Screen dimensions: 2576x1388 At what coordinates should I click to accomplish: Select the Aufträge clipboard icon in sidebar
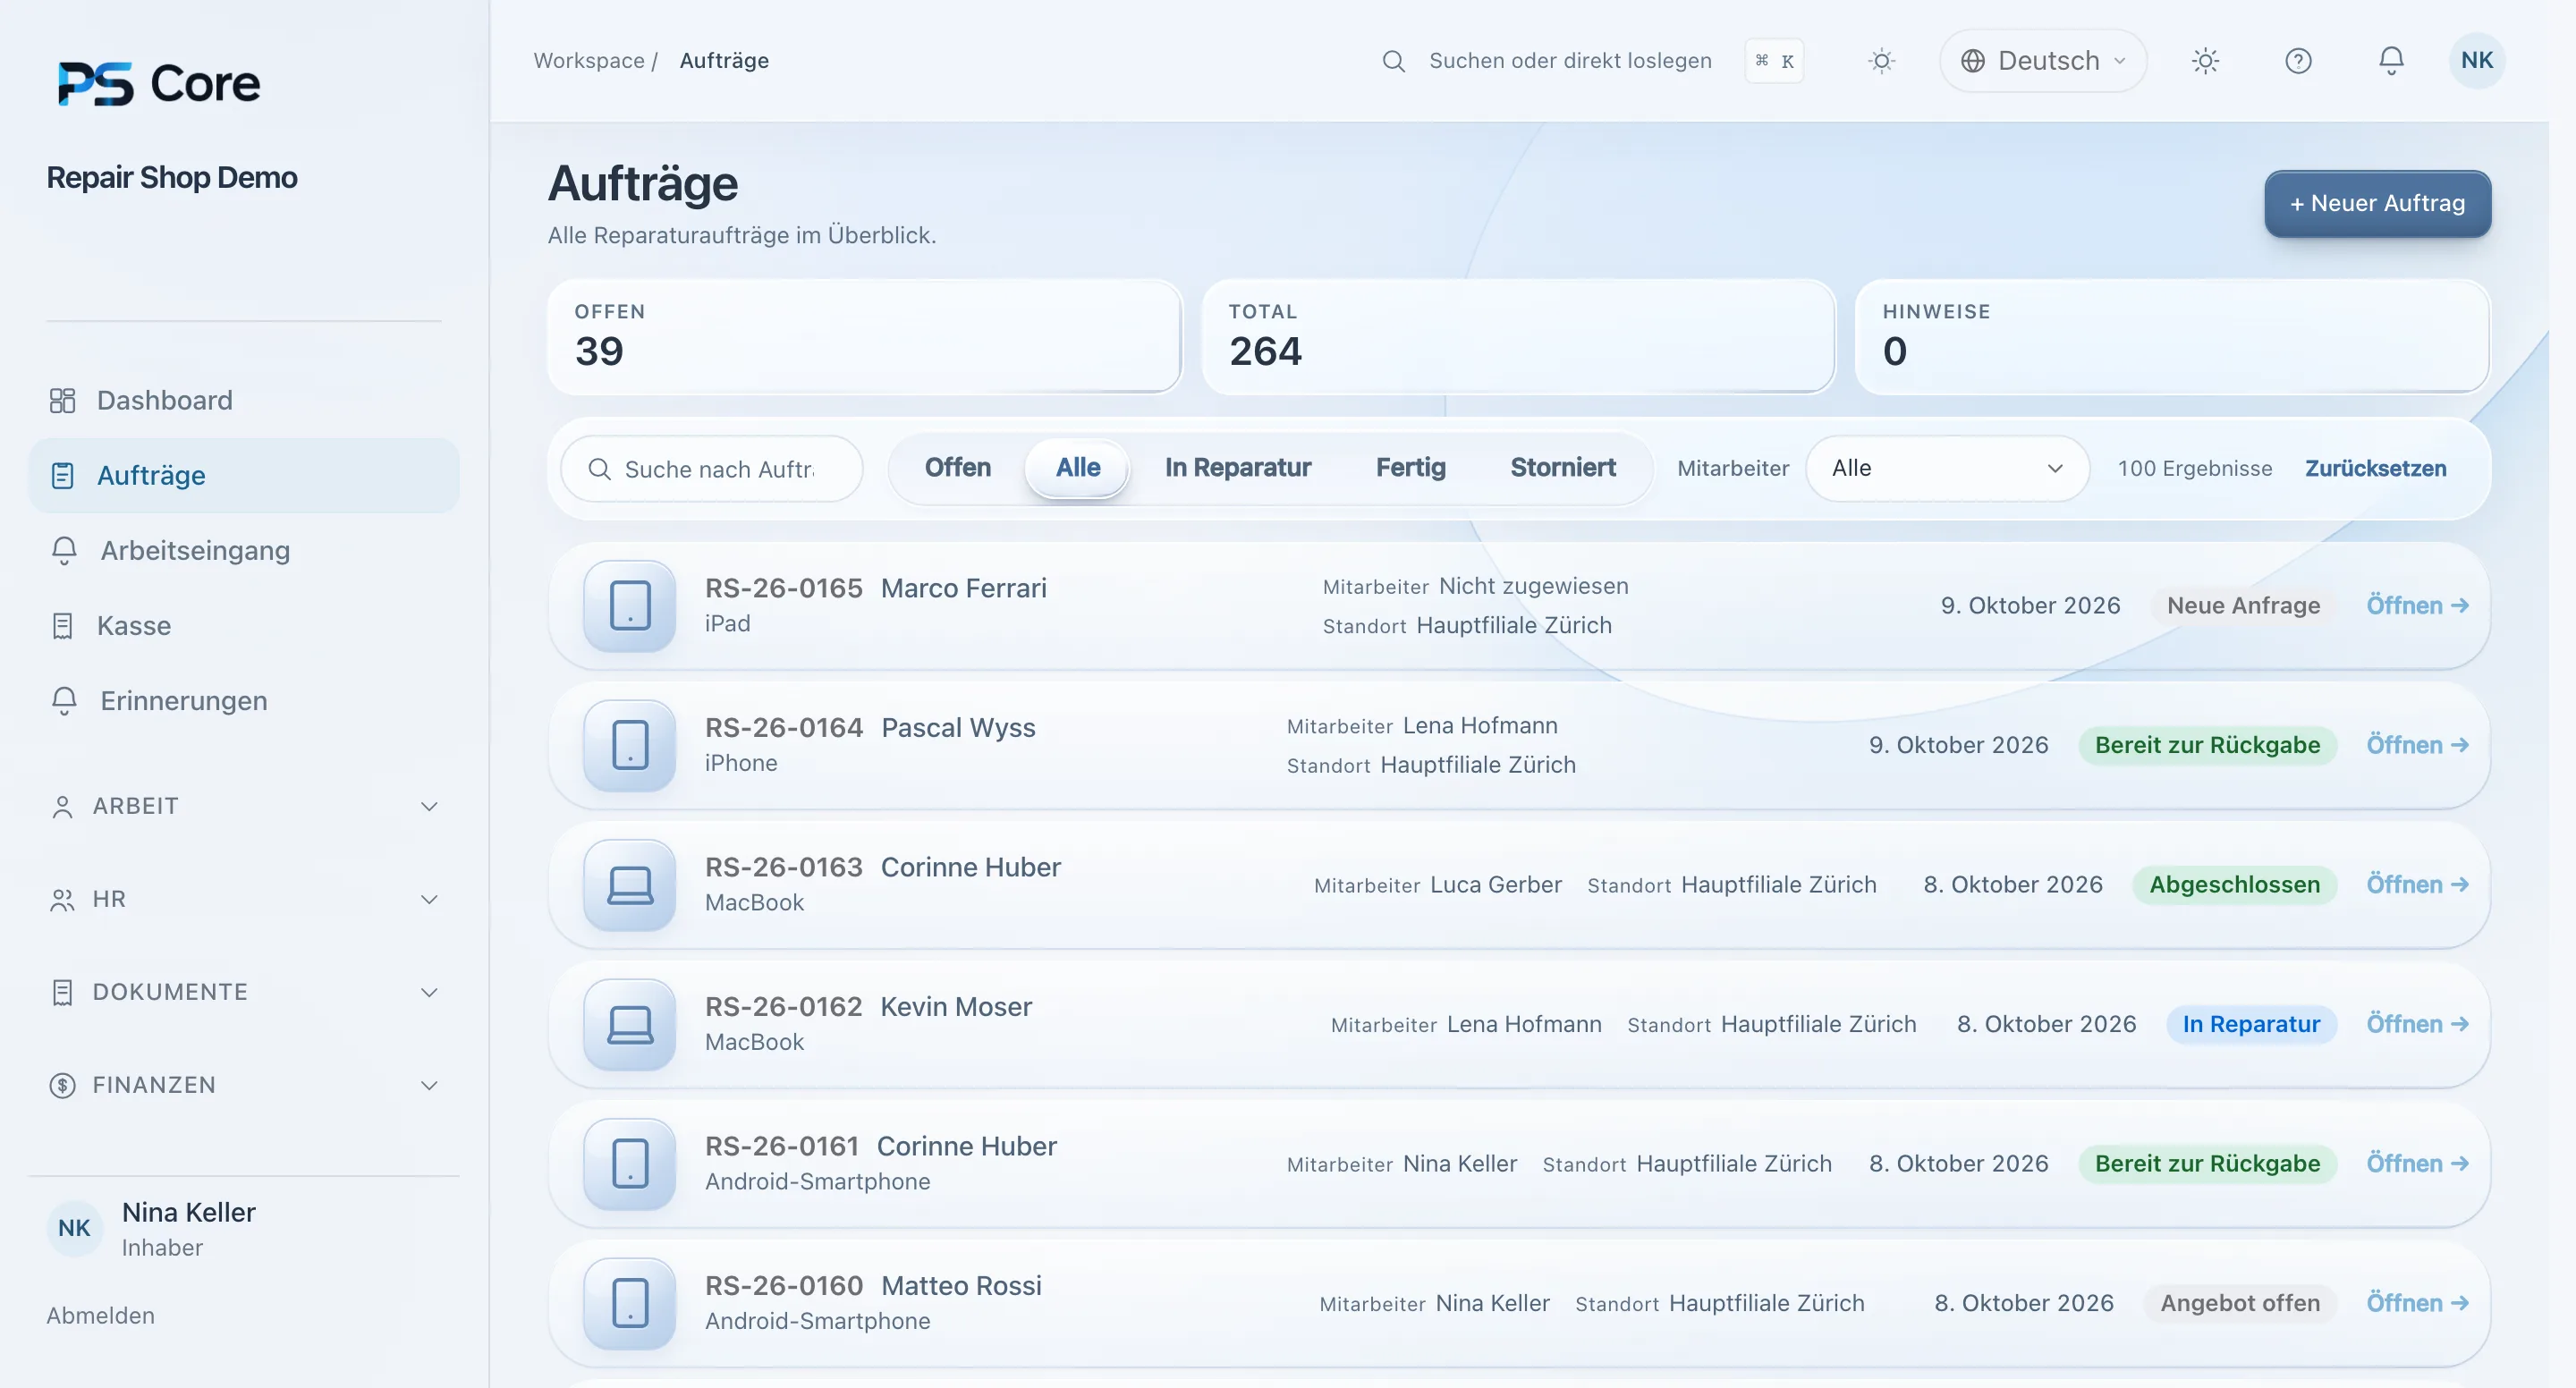coord(62,475)
